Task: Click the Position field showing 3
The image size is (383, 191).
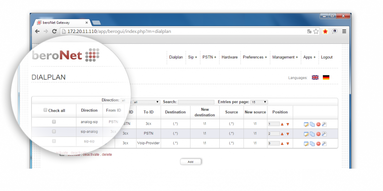Action: [x=274, y=144]
